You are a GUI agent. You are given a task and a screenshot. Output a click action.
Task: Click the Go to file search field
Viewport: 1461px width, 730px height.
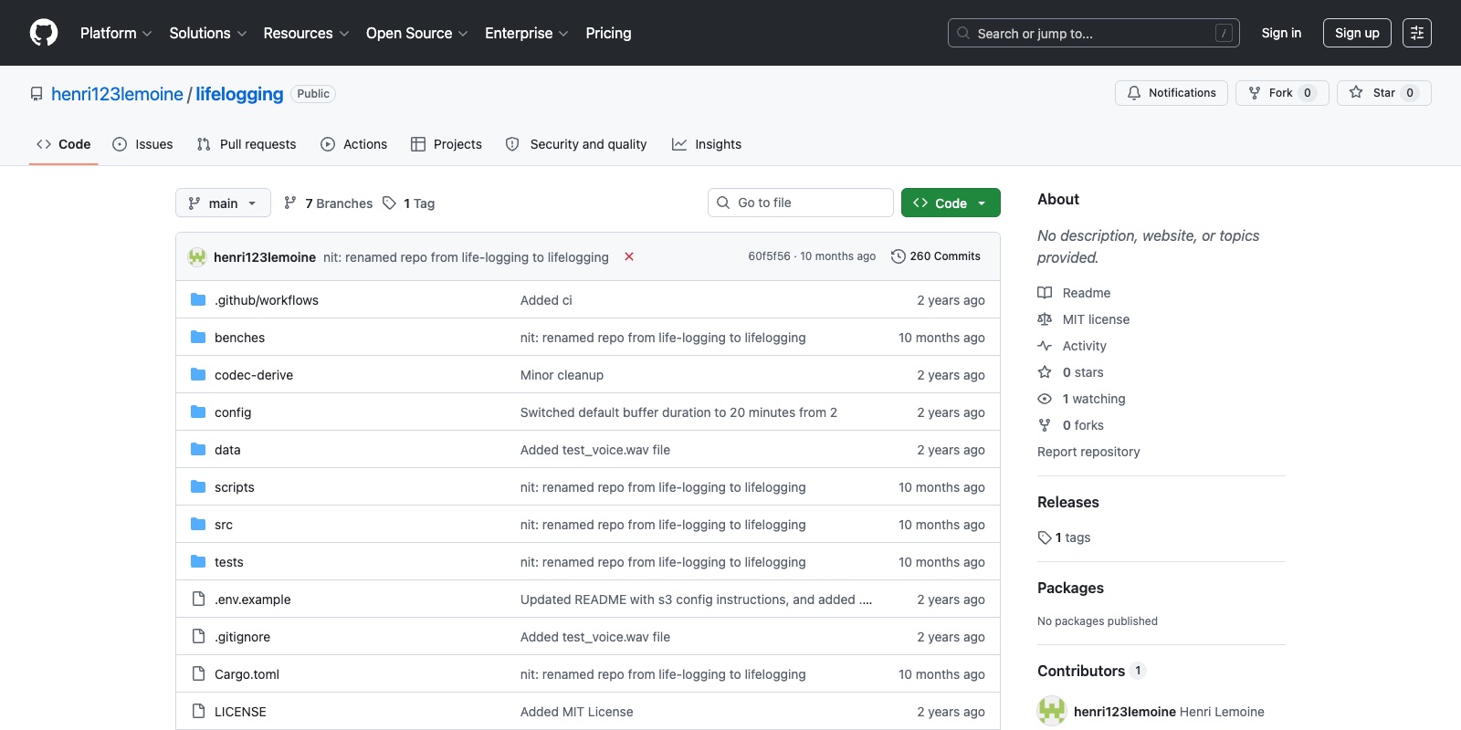801,203
